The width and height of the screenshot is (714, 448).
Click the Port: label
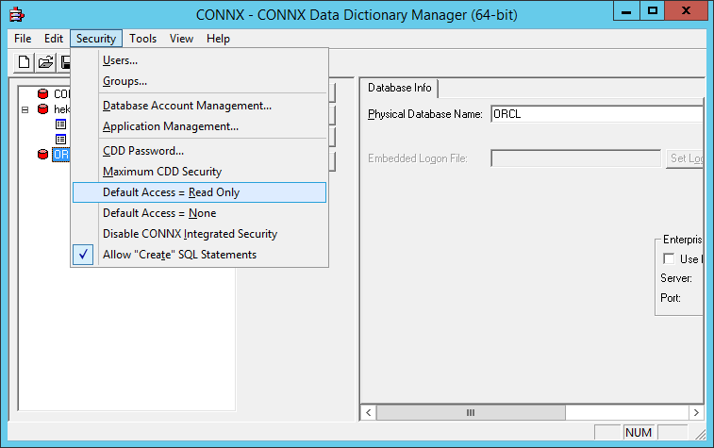point(671,298)
